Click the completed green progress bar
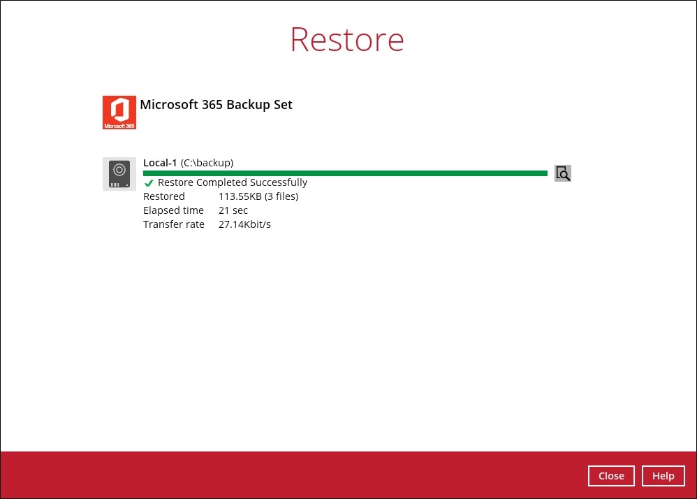Image resolution: width=697 pixels, height=499 pixels. coord(345,172)
